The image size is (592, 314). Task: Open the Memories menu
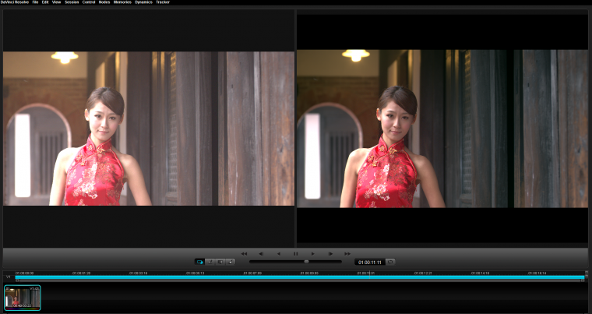pyautogui.click(x=122, y=2)
